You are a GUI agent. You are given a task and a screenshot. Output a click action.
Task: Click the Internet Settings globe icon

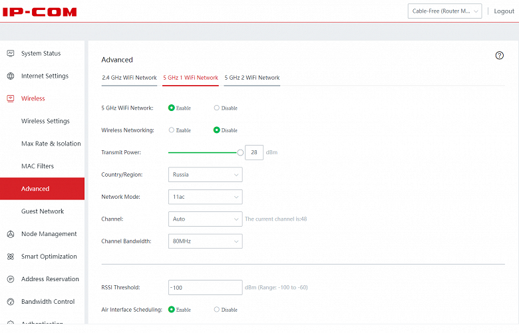tap(10, 76)
